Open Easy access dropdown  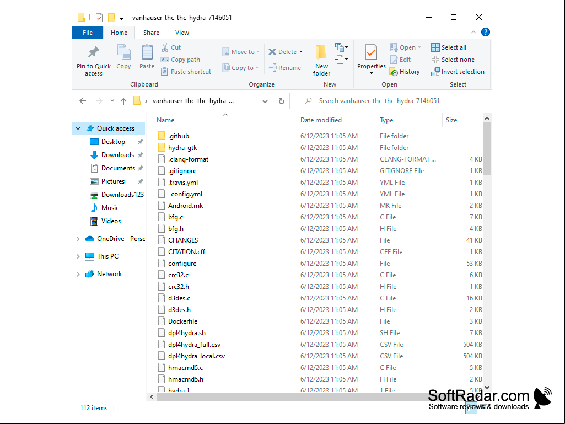341,59
